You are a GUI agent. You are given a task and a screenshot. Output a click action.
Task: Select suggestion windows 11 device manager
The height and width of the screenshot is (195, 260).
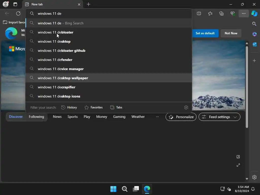click(109, 69)
